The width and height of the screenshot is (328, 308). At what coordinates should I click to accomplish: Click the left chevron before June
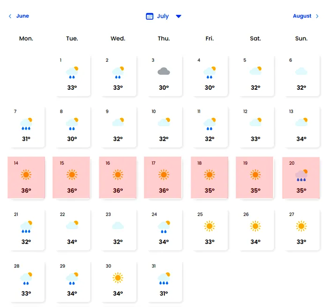click(x=10, y=16)
